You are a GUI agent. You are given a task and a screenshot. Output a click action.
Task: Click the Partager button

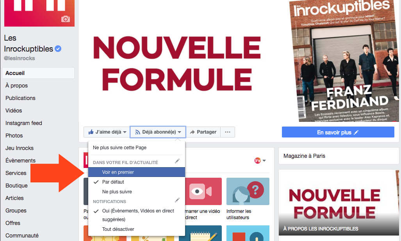203,132
